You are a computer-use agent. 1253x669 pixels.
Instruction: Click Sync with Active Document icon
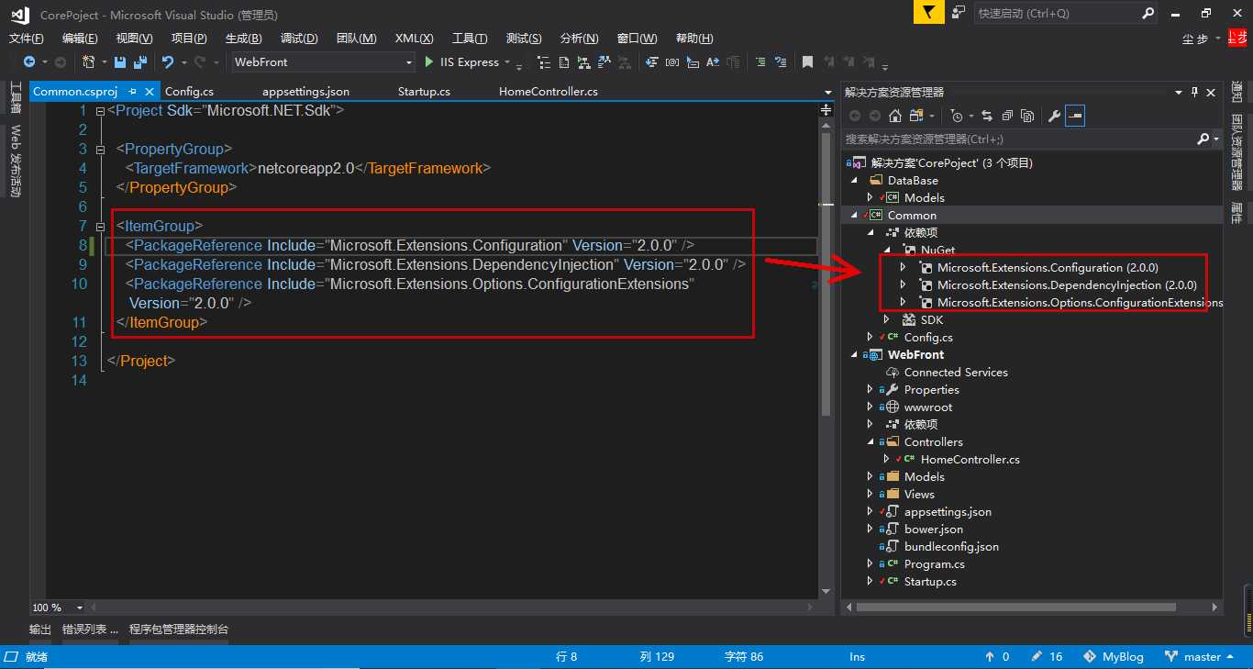pos(987,117)
